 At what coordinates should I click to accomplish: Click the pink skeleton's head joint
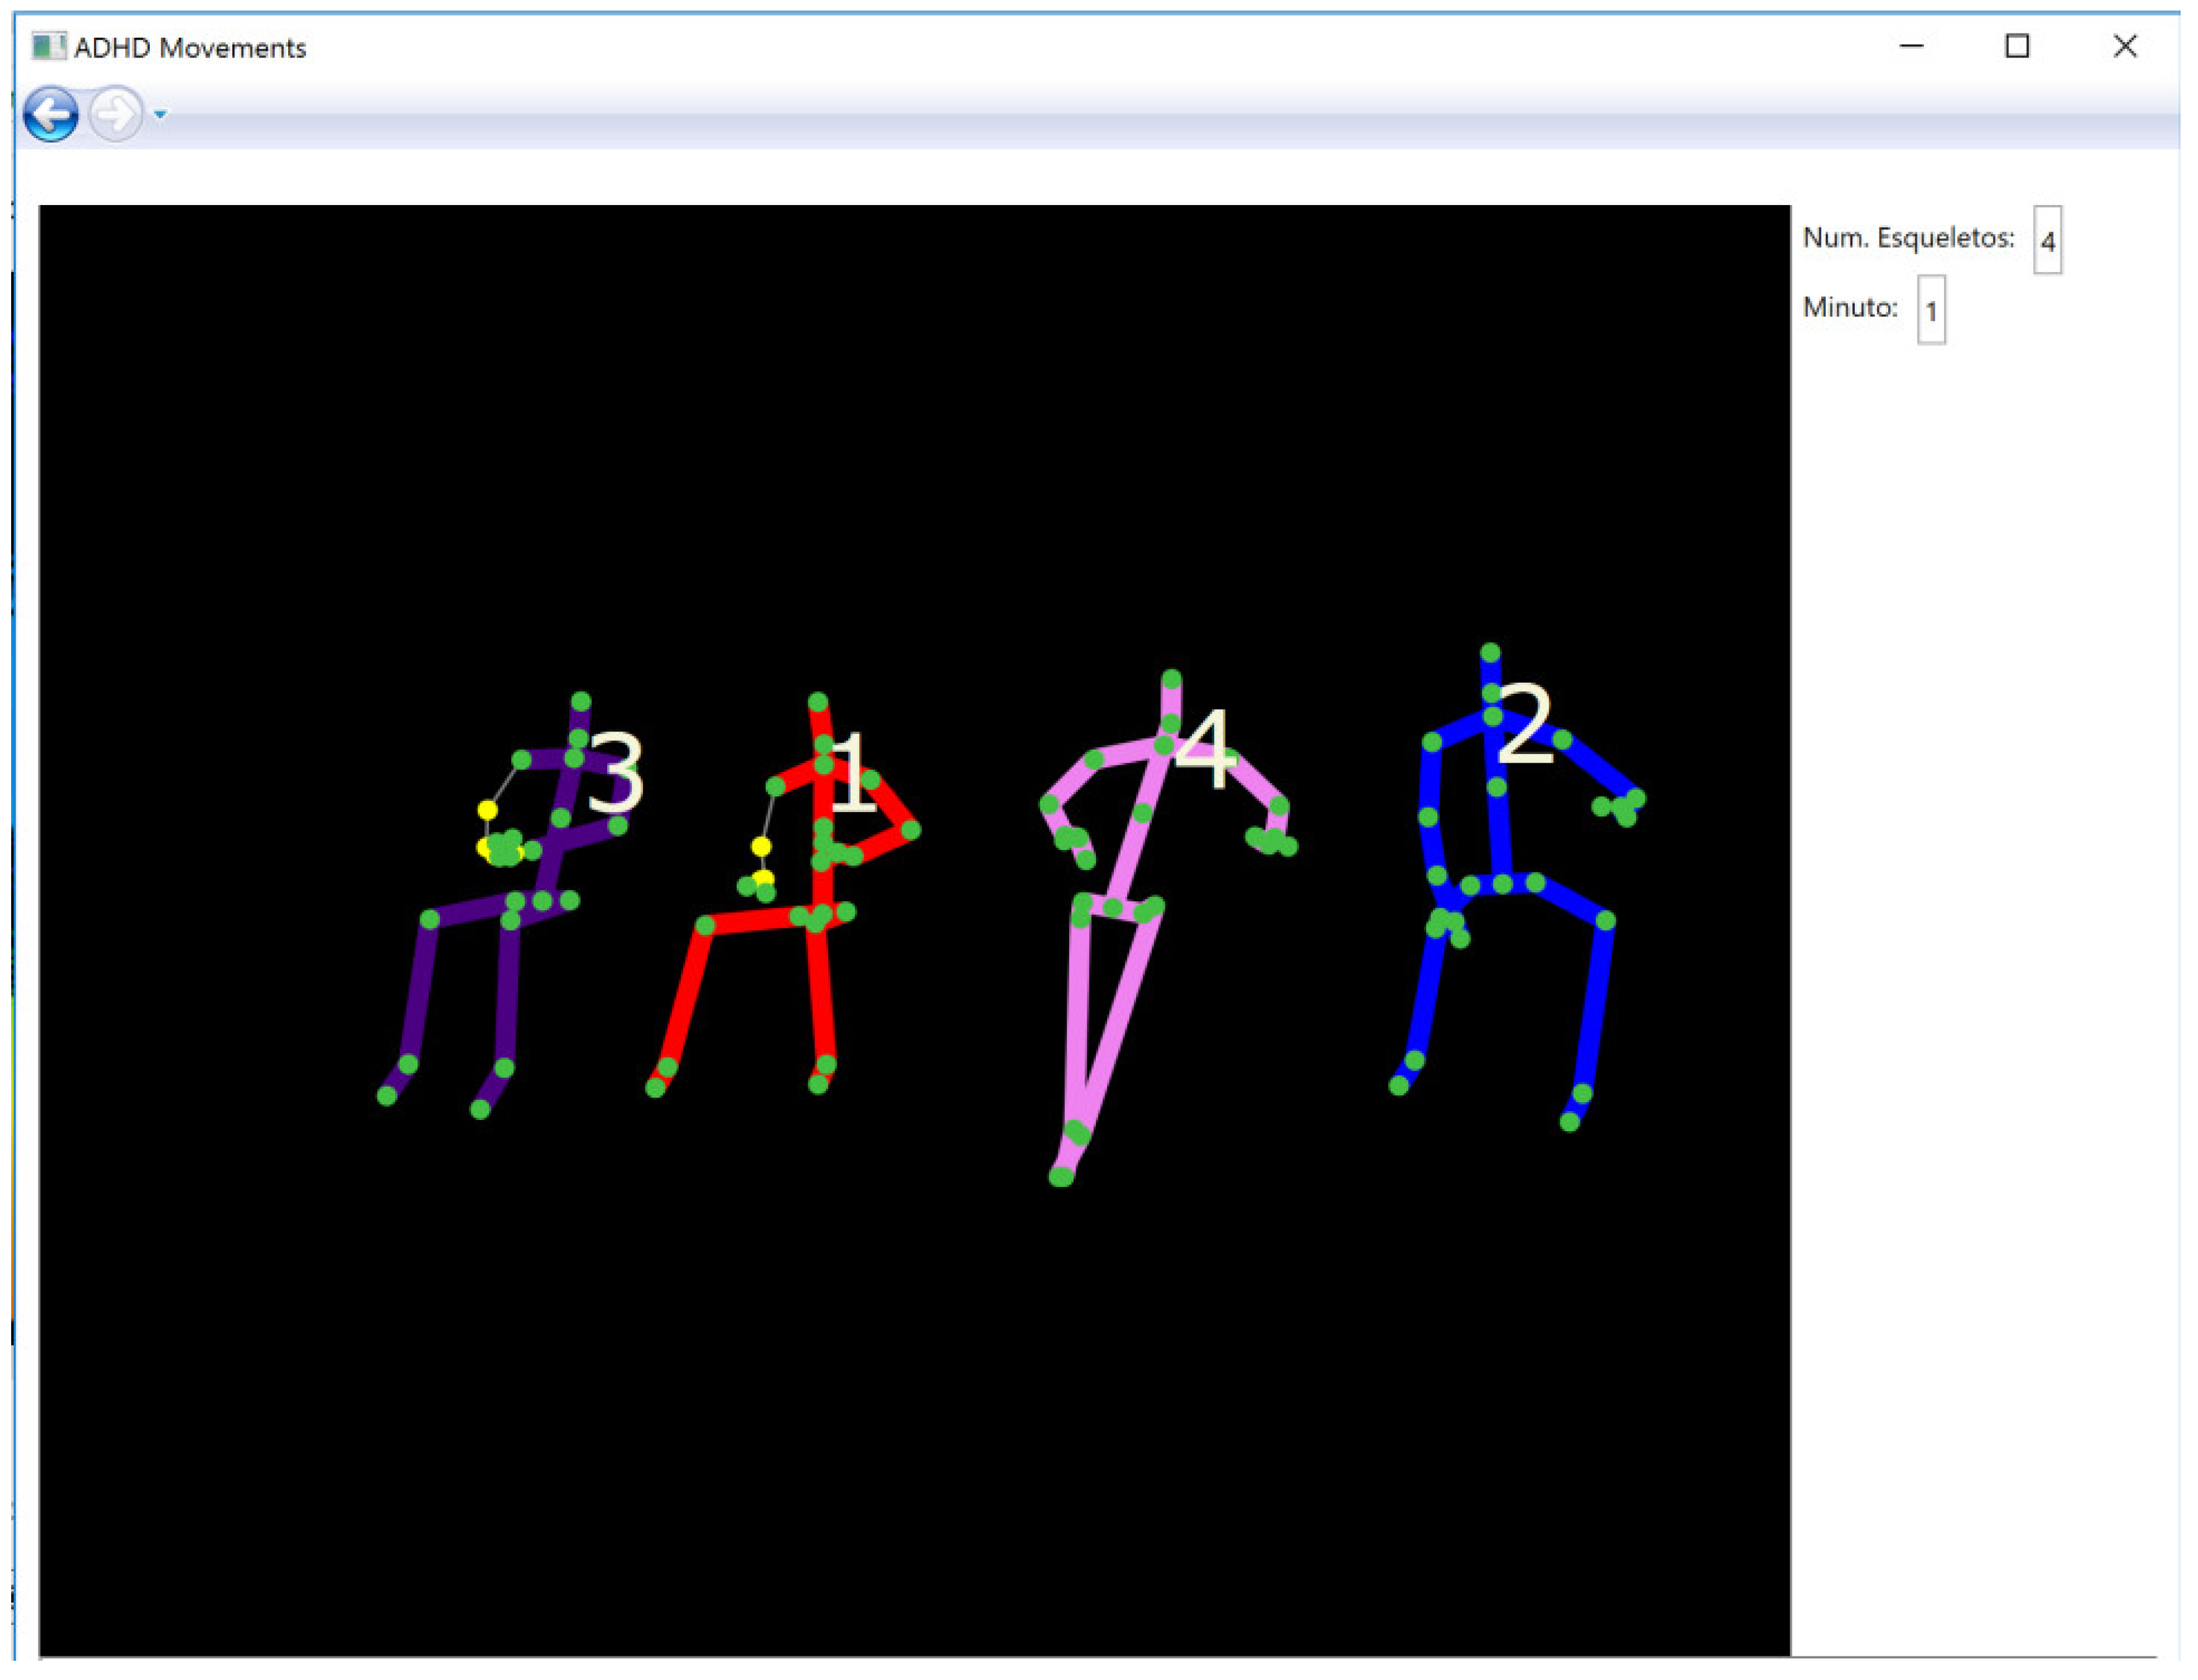point(1172,679)
